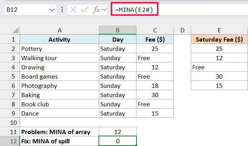This screenshot has height=146, width=248.
Task: Expand the dropdown arrow beside fx
Action: 104,10
